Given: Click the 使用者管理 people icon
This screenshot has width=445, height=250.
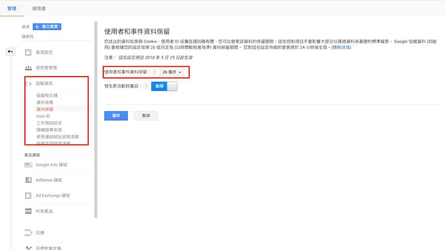Looking at the screenshot, I should click(x=28, y=68).
